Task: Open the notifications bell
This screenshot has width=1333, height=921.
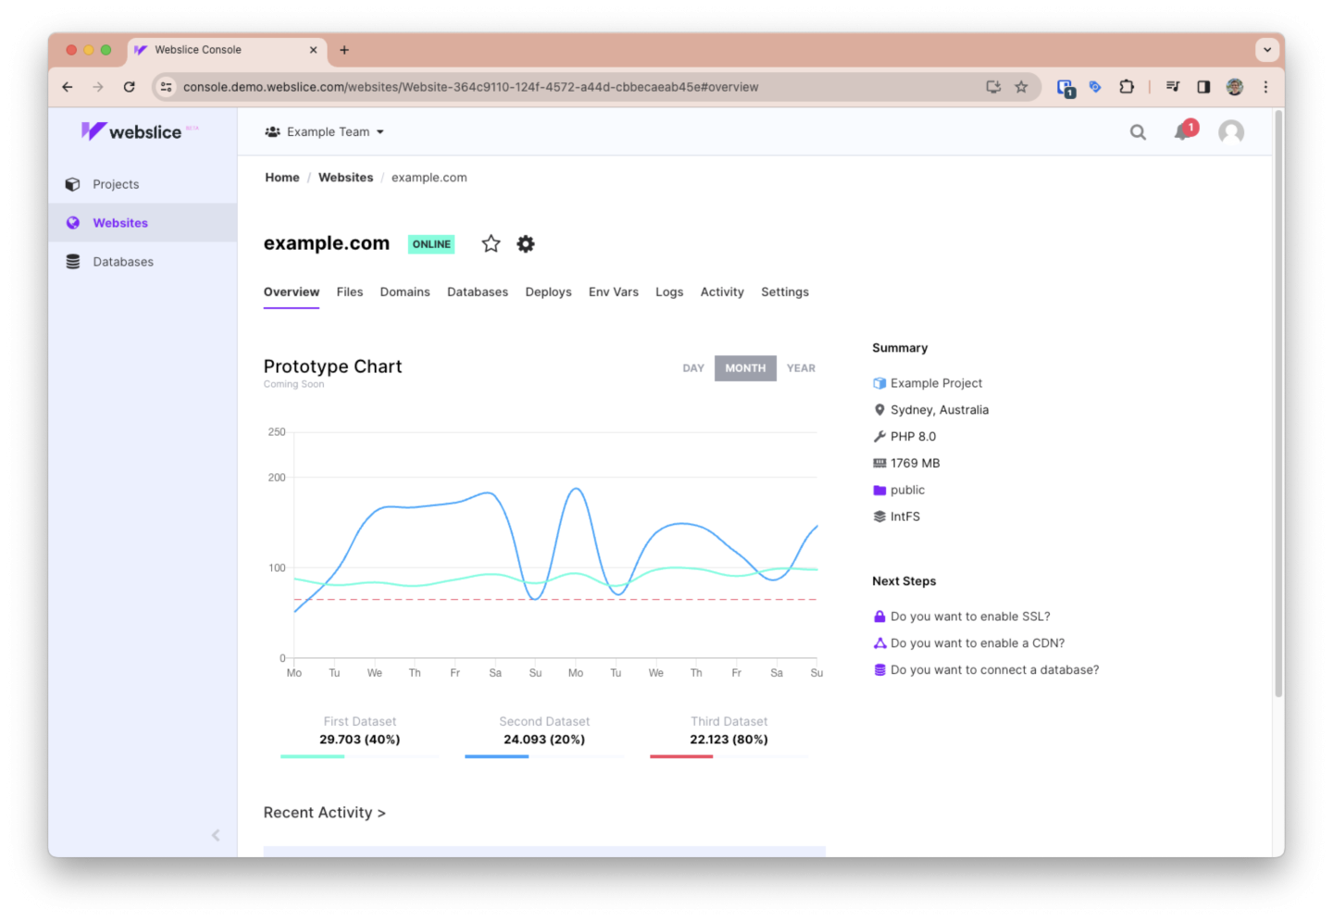Action: pyautogui.click(x=1182, y=132)
